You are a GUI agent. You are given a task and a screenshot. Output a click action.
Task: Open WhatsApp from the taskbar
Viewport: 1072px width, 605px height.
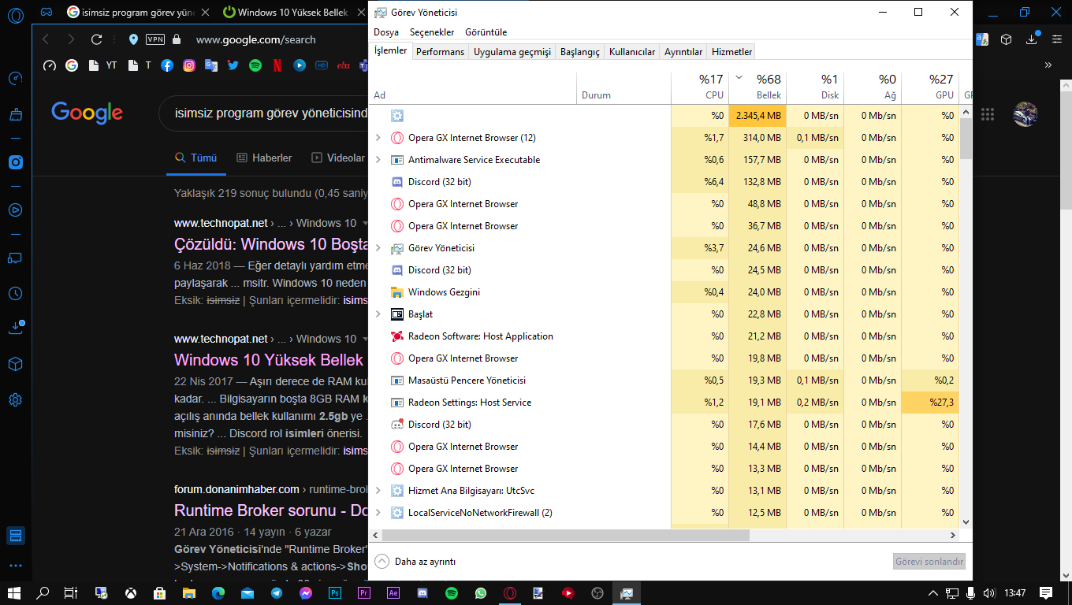481,592
